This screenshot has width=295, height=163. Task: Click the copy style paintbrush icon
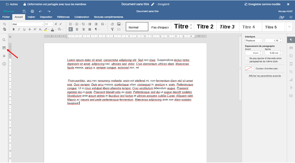(x=112, y=29)
